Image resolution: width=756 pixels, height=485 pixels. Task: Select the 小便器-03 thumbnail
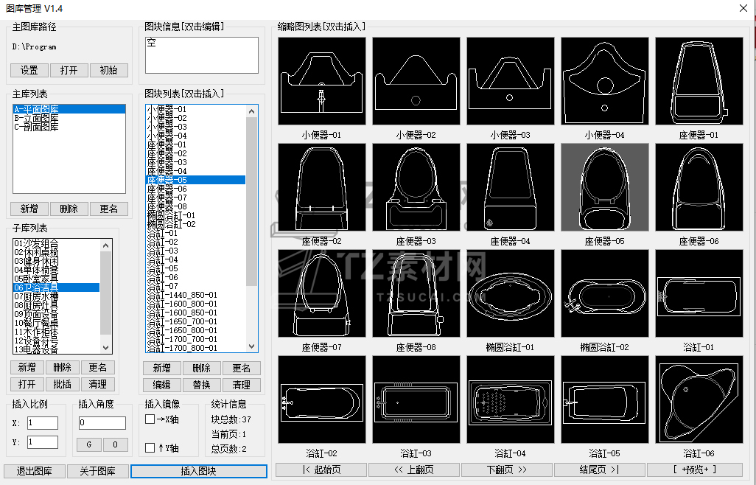[511, 81]
